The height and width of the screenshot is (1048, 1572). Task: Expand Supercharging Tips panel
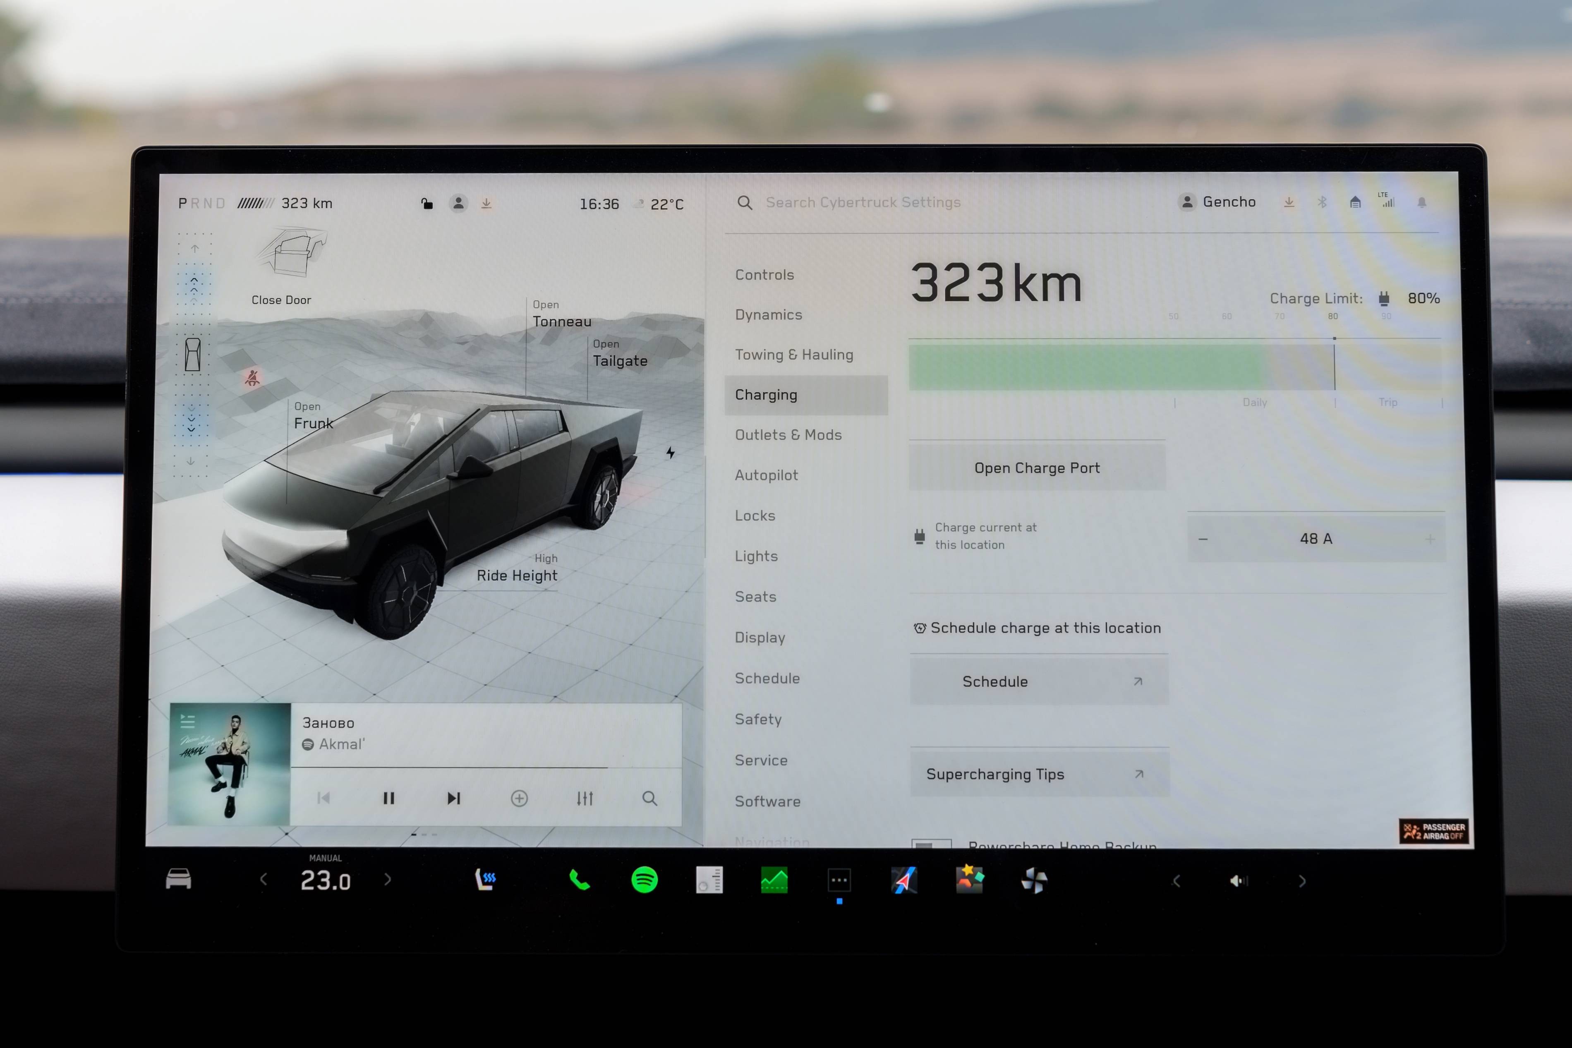[x=1039, y=774]
